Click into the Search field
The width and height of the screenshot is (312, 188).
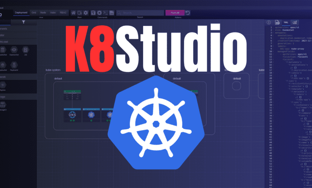click(140, 13)
